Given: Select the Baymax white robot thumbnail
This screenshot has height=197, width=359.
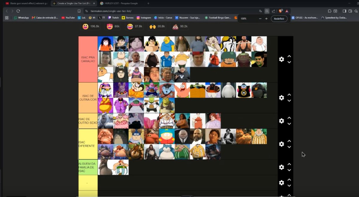Looking at the screenshot, I should tap(228, 90).
